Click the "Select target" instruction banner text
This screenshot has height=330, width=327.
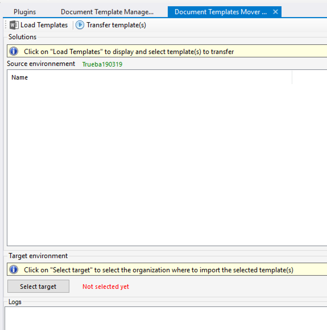(158, 270)
